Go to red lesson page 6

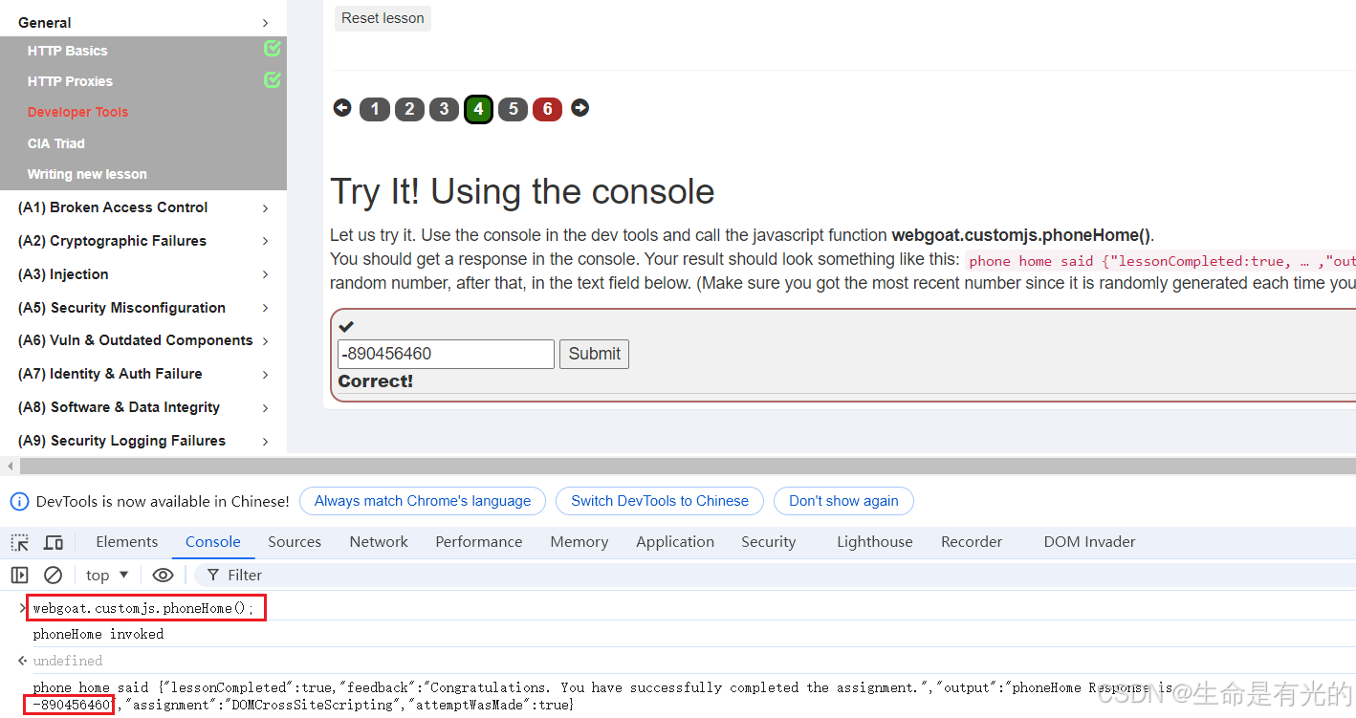(x=547, y=109)
